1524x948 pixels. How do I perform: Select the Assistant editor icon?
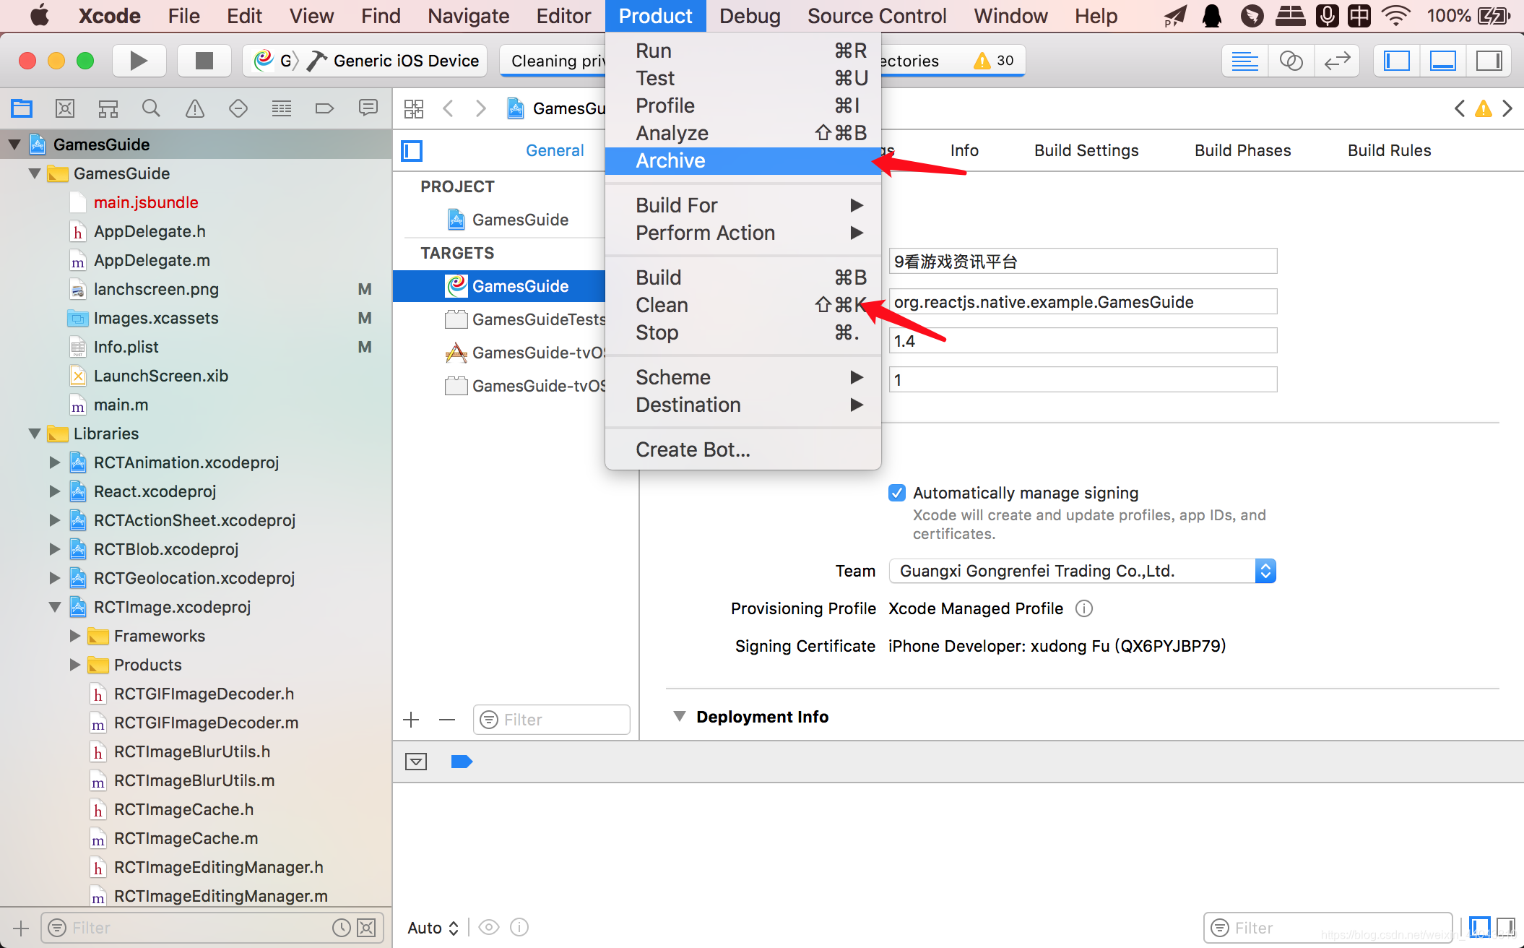click(x=1291, y=61)
